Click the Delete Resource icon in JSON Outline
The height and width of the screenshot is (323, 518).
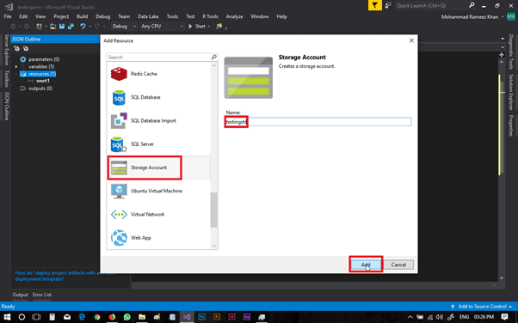click(x=26, y=48)
